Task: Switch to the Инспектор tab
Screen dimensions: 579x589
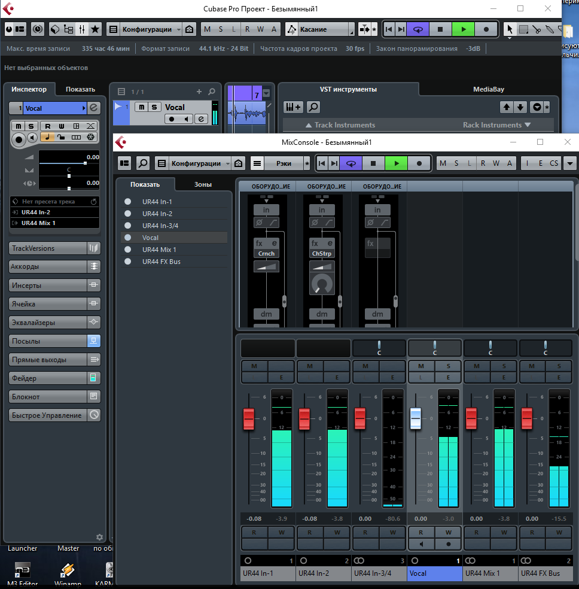Action: tap(29, 89)
